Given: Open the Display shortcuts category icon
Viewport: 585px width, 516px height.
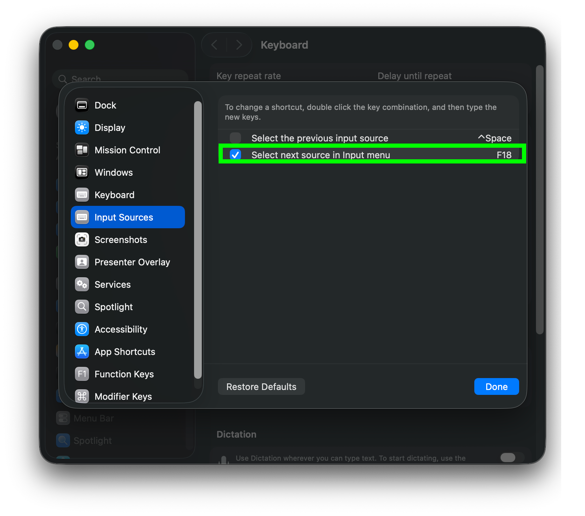Looking at the screenshot, I should click(82, 128).
